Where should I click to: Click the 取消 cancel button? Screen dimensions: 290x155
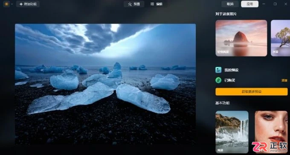pyautogui.click(x=230, y=4)
